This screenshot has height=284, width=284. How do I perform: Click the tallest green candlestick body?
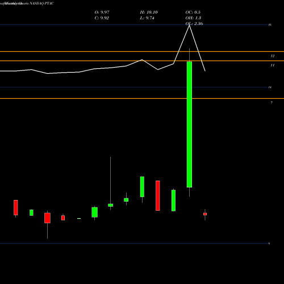tap(189, 124)
